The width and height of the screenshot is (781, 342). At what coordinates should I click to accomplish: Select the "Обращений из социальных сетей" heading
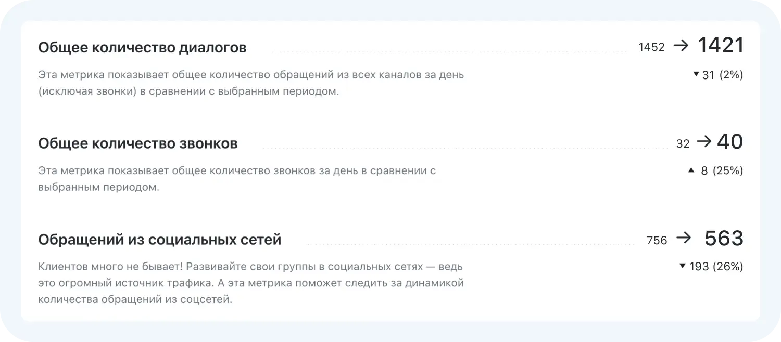pyautogui.click(x=160, y=240)
